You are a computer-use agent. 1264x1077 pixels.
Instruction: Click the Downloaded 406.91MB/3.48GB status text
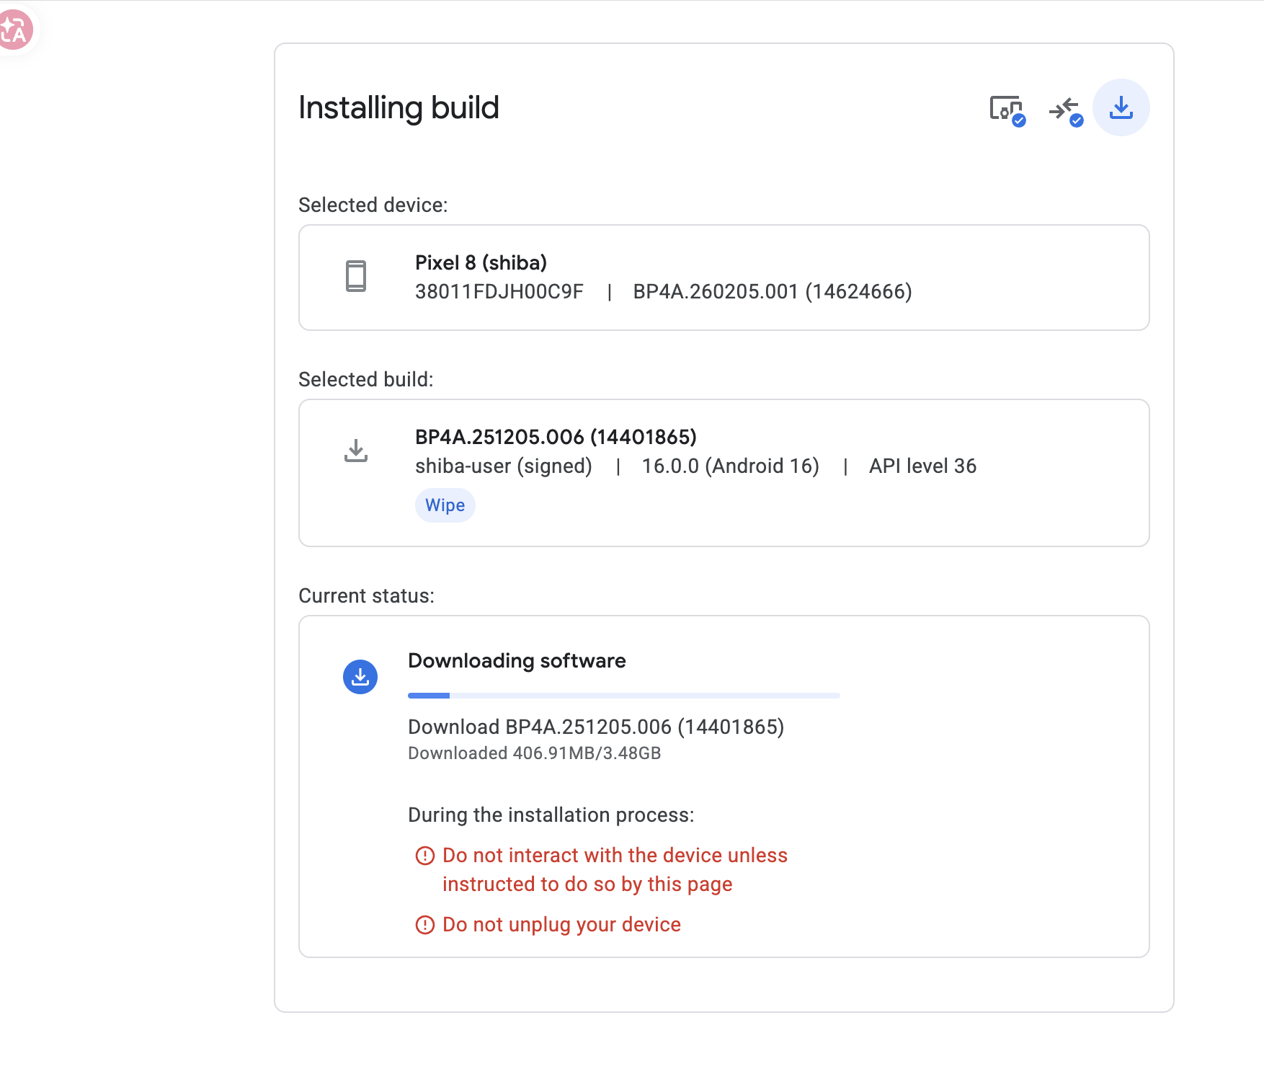click(x=534, y=753)
